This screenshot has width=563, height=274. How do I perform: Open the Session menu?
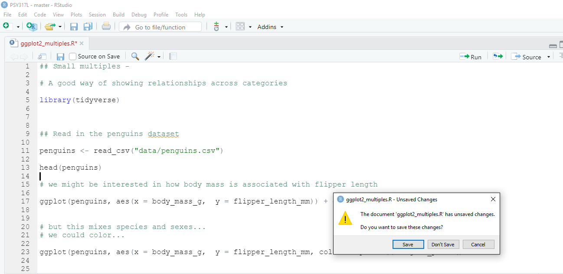(97, 15)
